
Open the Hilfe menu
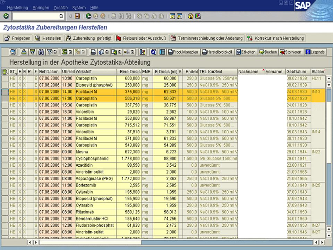click(x=94, y=8)
